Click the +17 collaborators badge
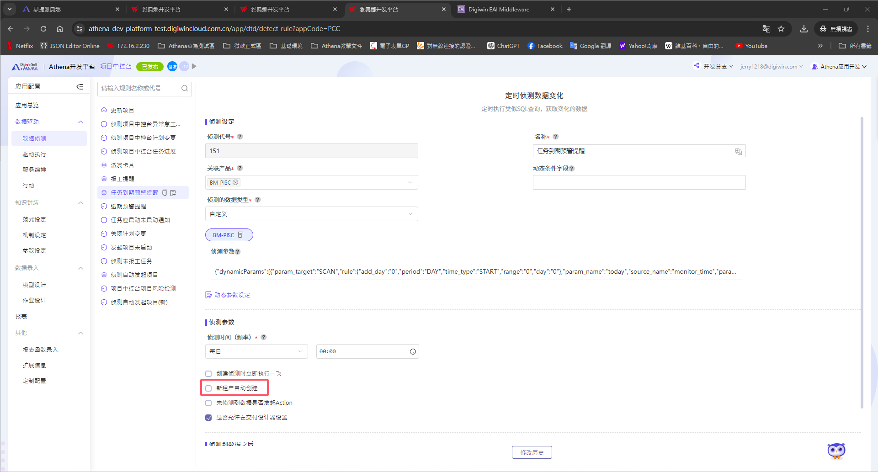Viewport: 878px width, 472px height. pyautogui.click(x=184, y=67)
